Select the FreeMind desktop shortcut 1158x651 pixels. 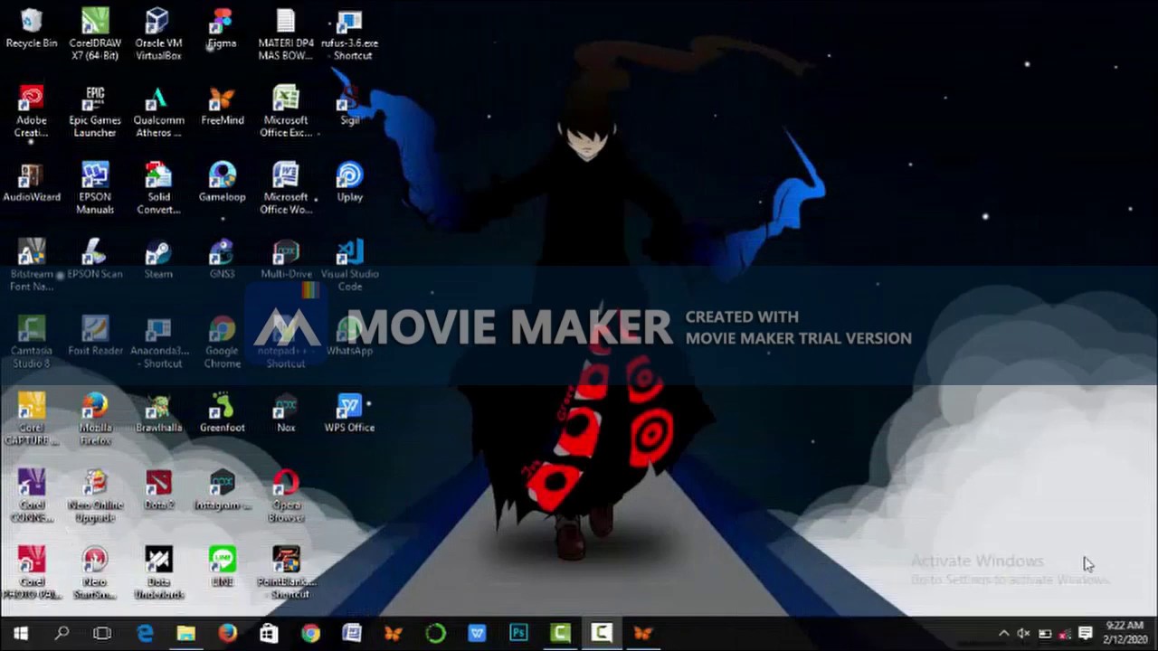(222, 106)
